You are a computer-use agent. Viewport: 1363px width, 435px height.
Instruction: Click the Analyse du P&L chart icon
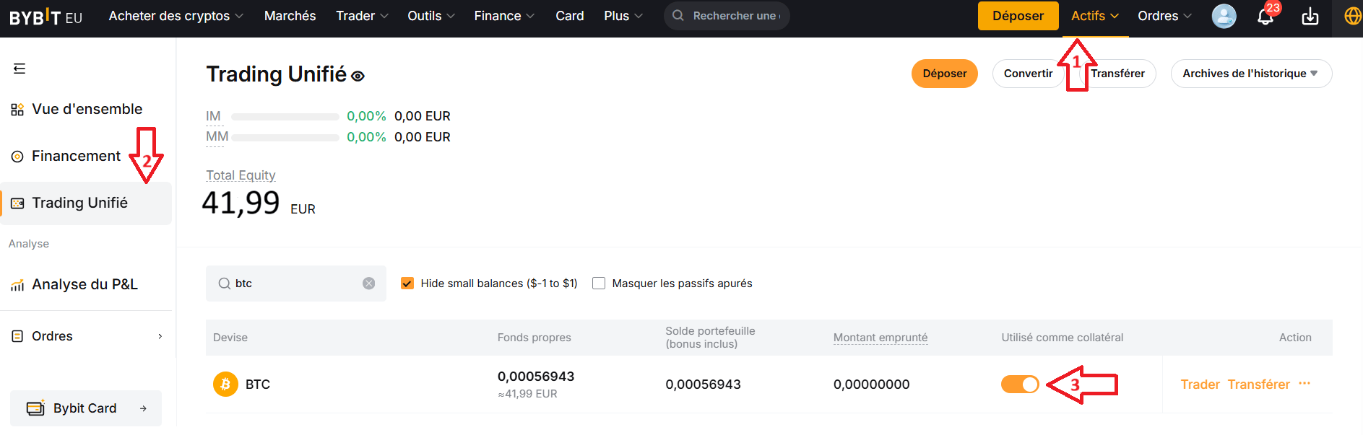click(x=17, y=285)
